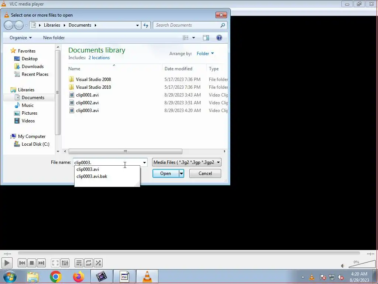Go forward in file dialog
Viewport: 378px width, 284px height.
pos(19,25)
